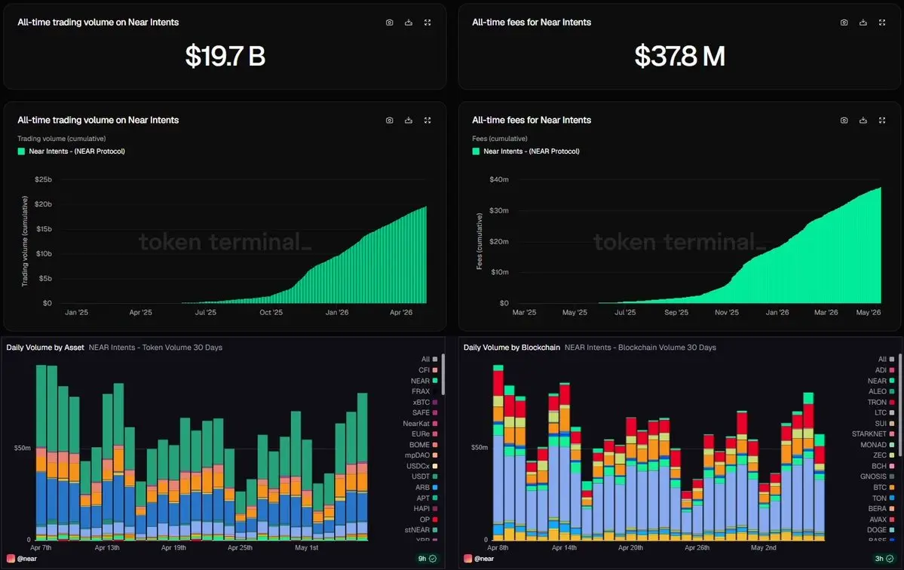Click the LTC legend entry
Image resolution: width=904 pixels, height=570 pixels.
pyautogui.click(x=885, y=412)
